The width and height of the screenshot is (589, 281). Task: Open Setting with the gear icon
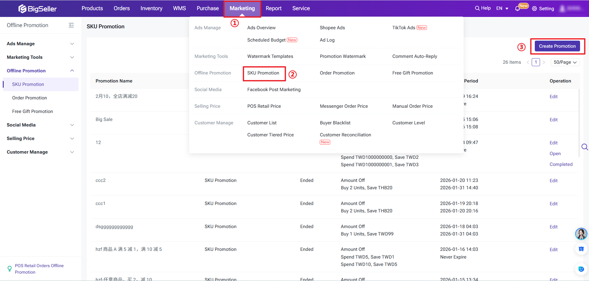tap(534, 9)
